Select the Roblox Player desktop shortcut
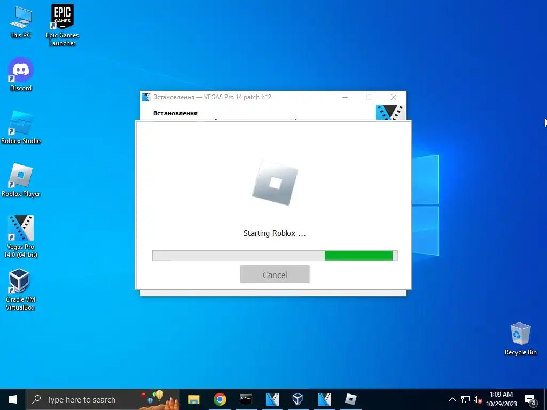Image resolution: width=547 pixels, height=410 pixels. (21, 180)
